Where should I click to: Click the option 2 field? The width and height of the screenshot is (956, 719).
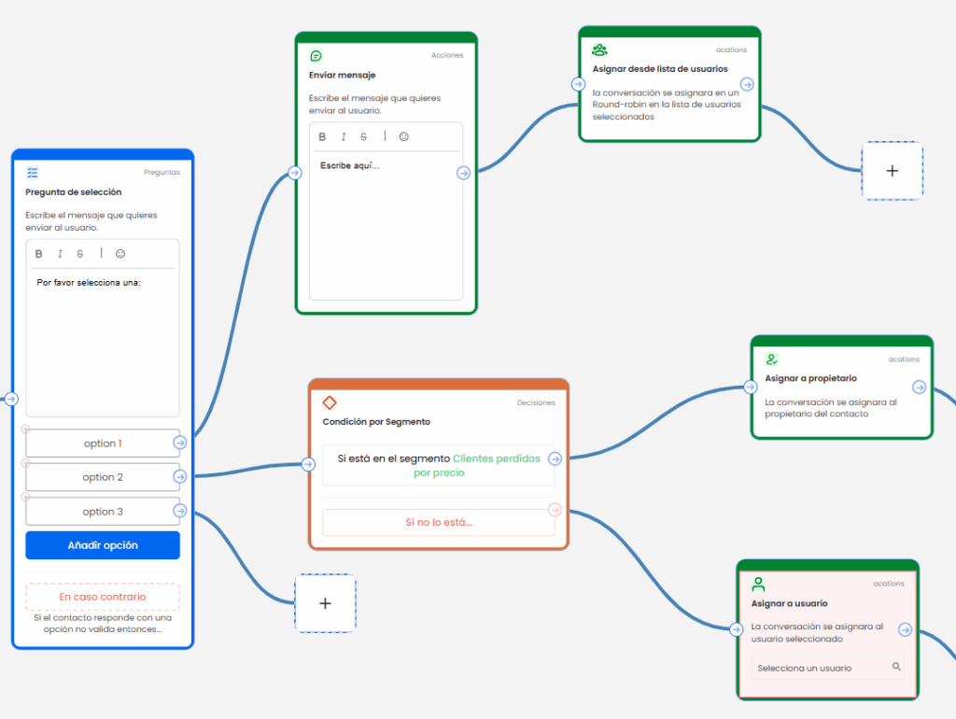tap(102, 477)
